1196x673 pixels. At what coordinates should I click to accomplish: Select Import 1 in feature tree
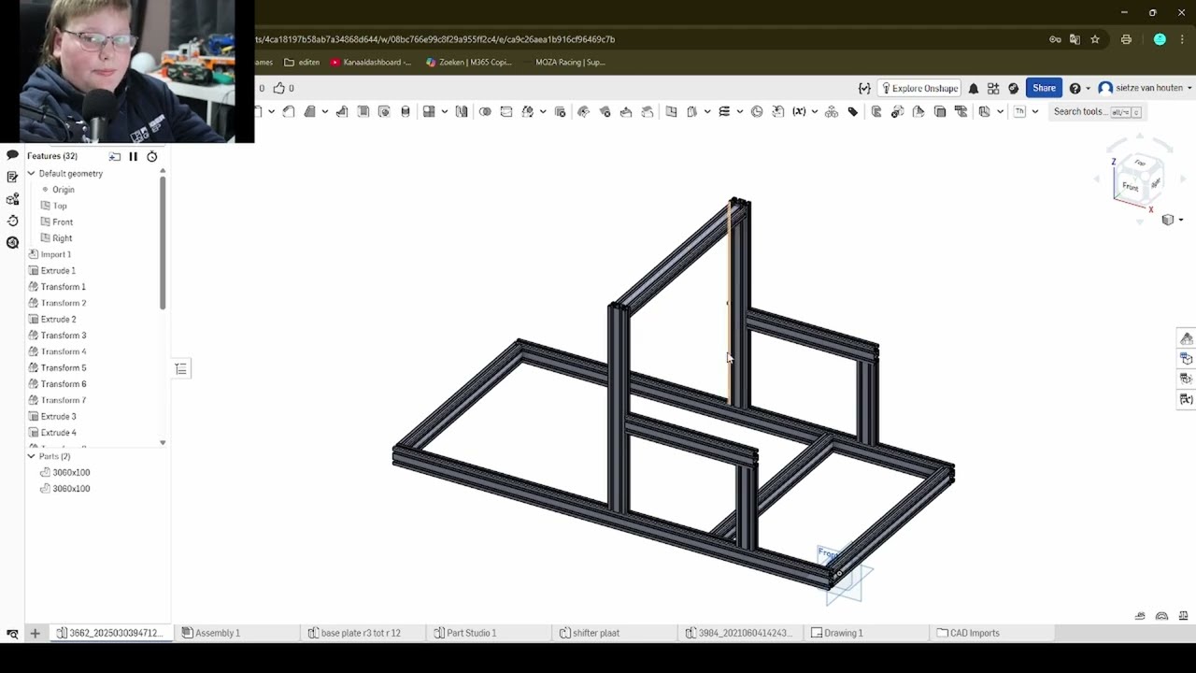(55, 254)
